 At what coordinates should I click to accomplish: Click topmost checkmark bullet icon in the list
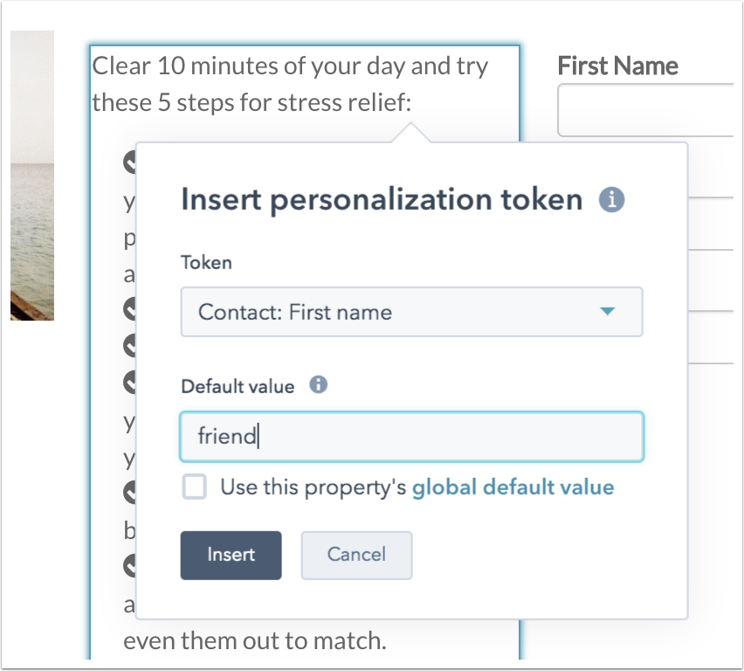[x=129, y=162]
